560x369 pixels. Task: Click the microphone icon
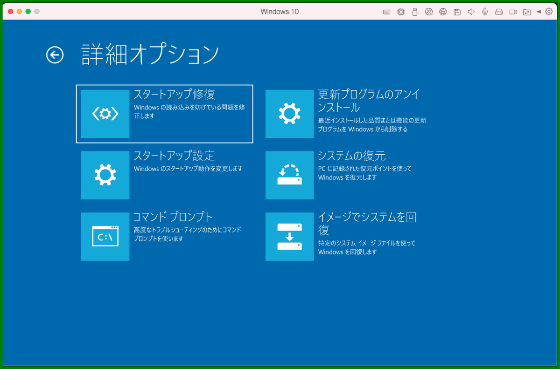[485, 12]
